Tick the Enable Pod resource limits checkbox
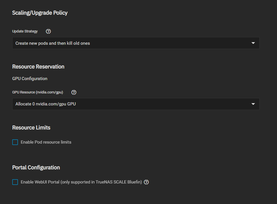 15,142
